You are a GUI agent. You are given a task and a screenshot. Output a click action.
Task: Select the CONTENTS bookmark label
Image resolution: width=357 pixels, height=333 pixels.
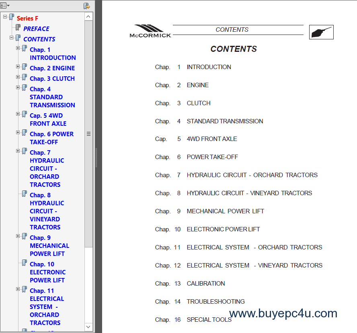39,39
